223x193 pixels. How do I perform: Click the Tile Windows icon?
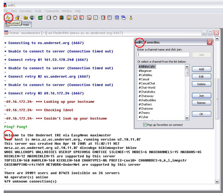point(117,18)
